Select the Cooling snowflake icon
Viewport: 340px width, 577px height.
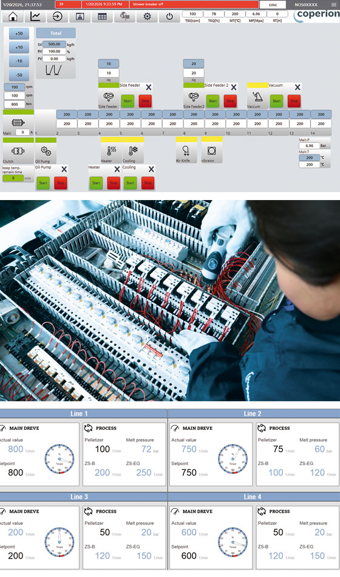pos(133,151)
